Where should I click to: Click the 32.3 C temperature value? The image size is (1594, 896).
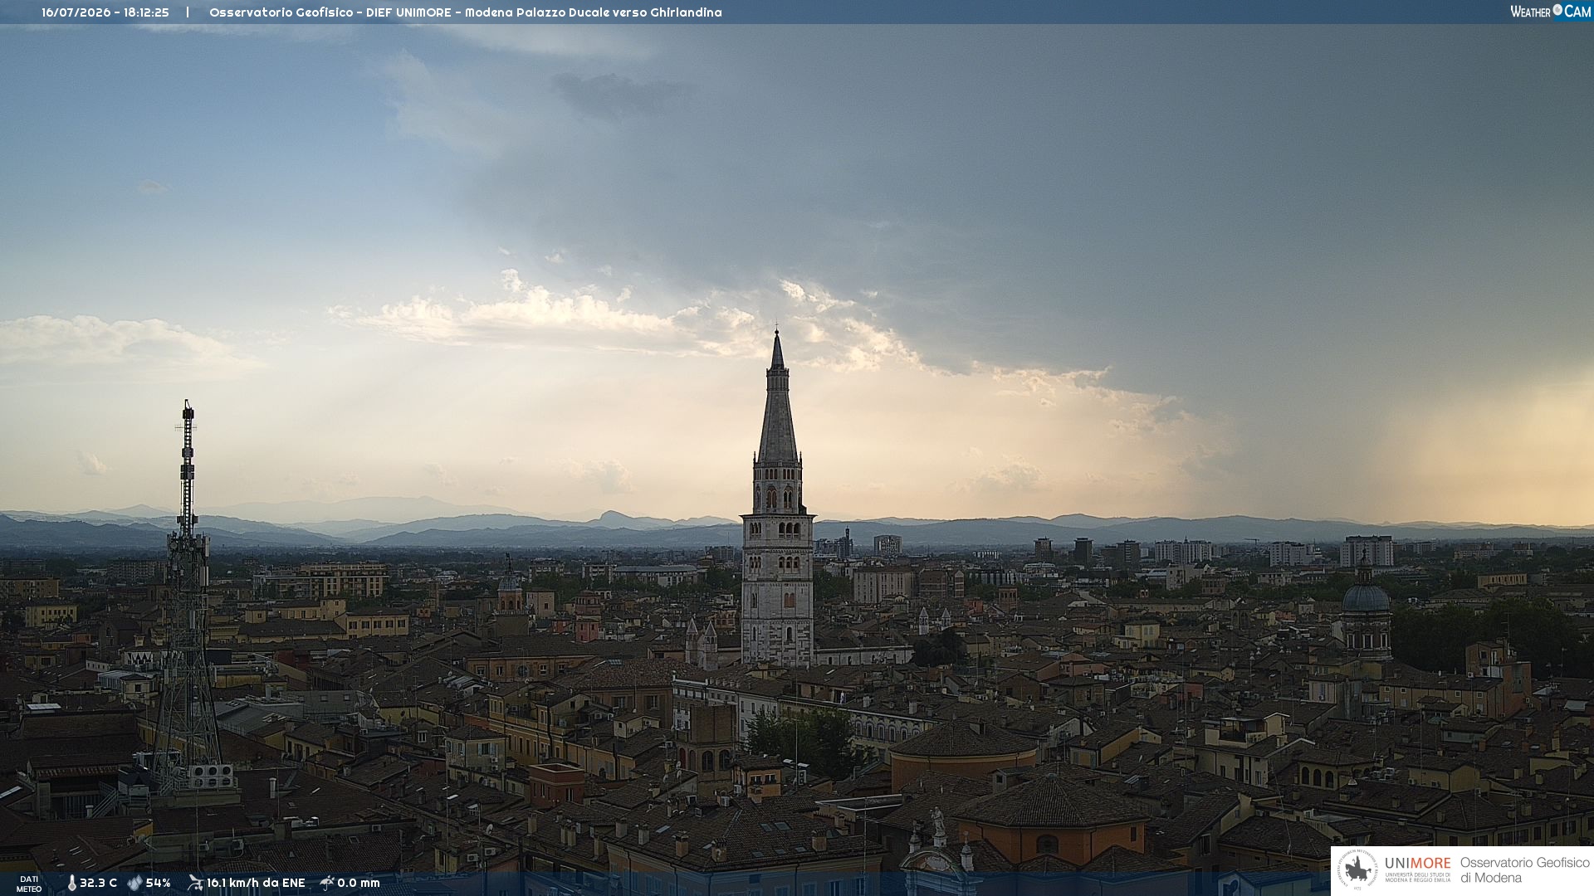[98, 883]
